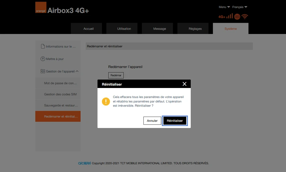Click the upload arrow icon for Mettre à jour
The width and height of the screenshot is (286, 172).
[43, 59]
